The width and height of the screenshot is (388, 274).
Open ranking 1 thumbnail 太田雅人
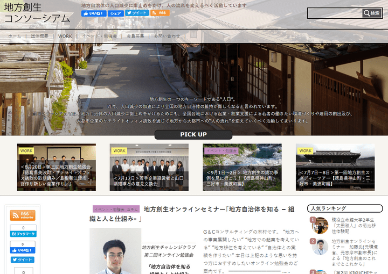pos(320,225)
